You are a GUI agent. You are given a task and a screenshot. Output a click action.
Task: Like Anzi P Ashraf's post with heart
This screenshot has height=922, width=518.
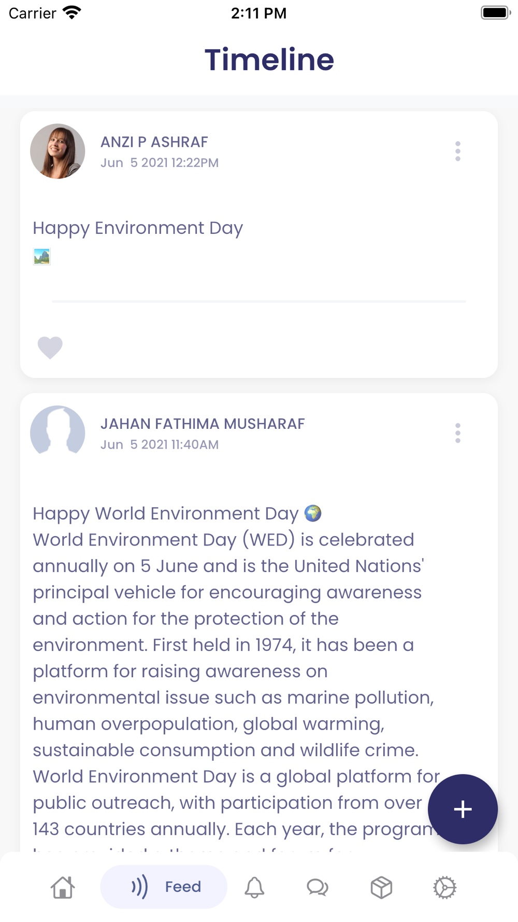(x=50, y=347)
